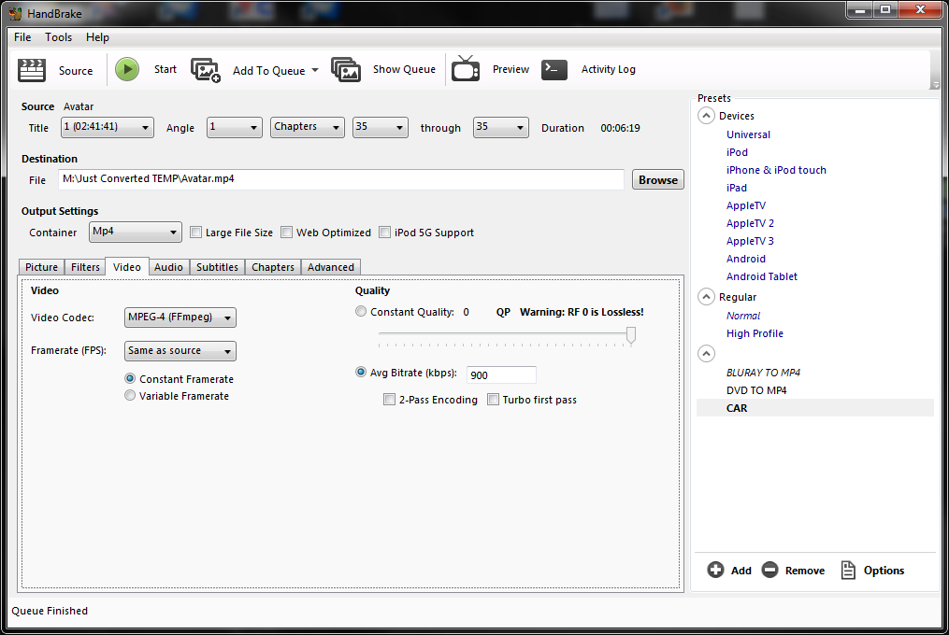The height and width of the screenshot is (635, 949).
Task: Click the destination File path field
Action: coord(340,179)
